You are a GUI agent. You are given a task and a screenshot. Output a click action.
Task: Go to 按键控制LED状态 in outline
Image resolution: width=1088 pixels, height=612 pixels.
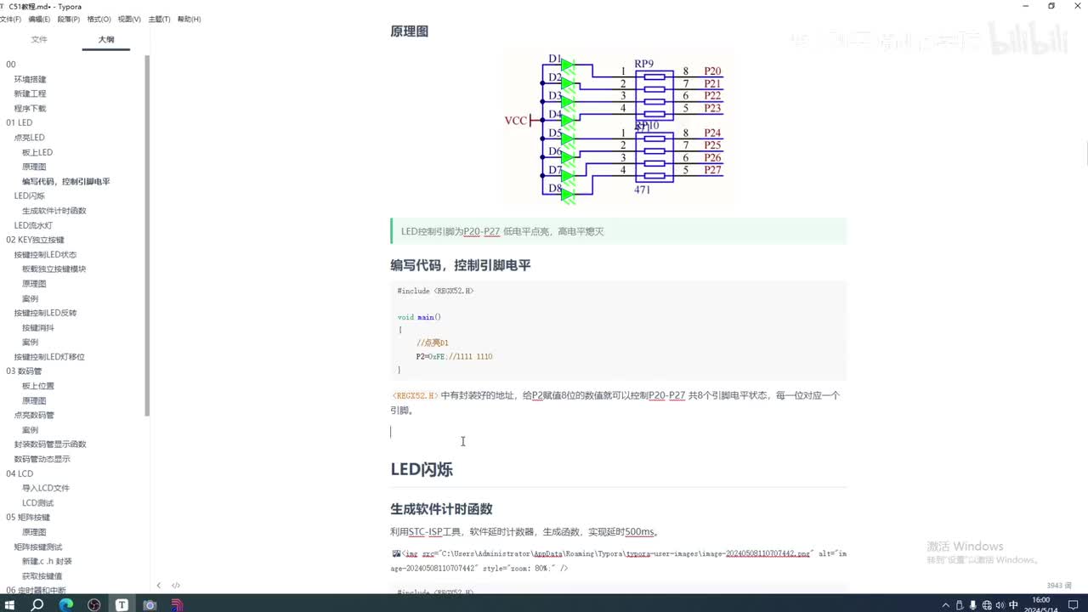pyautogui.click(x=45, y=254)
